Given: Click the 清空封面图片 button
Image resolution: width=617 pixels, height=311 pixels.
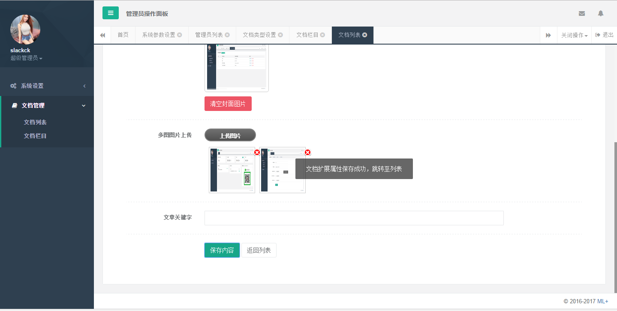Looking at the screenshot, I should pos(228,104).
